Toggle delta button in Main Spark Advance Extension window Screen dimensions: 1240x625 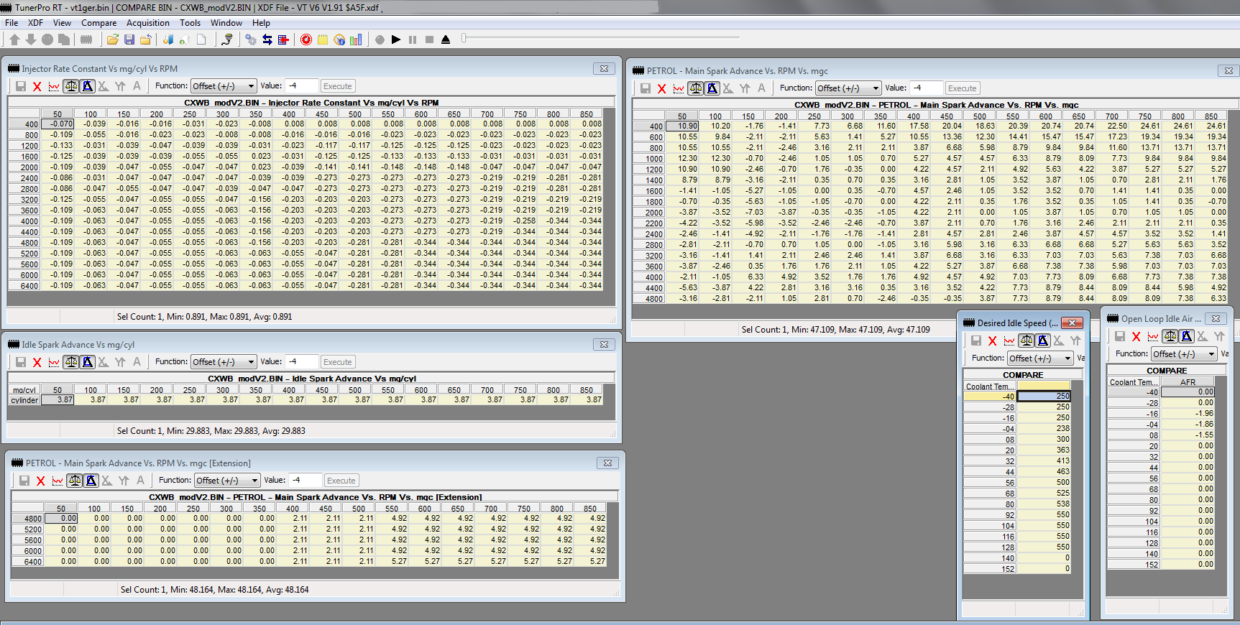click(x=91, y=481)
